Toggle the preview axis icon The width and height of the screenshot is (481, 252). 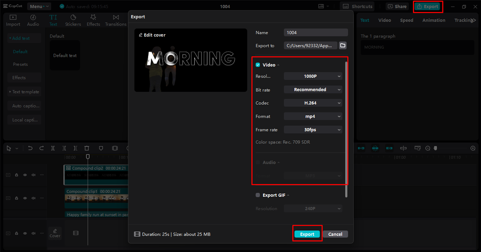click(x=403, y=148)
